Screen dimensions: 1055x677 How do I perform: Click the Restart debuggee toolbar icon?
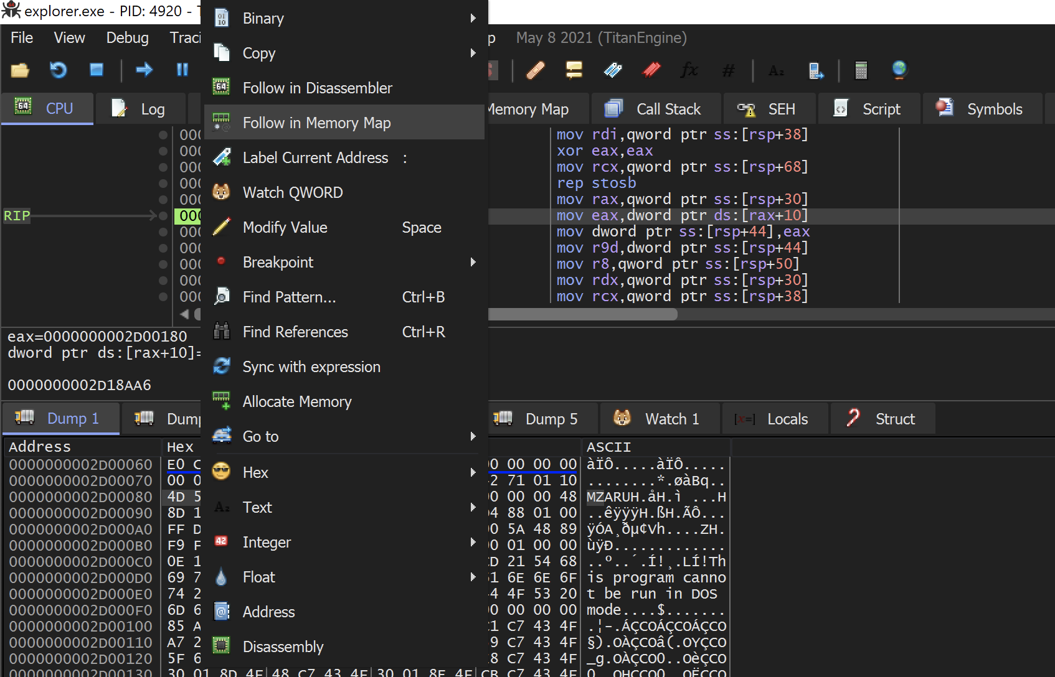pyautogui.click(x=58, y=70)
